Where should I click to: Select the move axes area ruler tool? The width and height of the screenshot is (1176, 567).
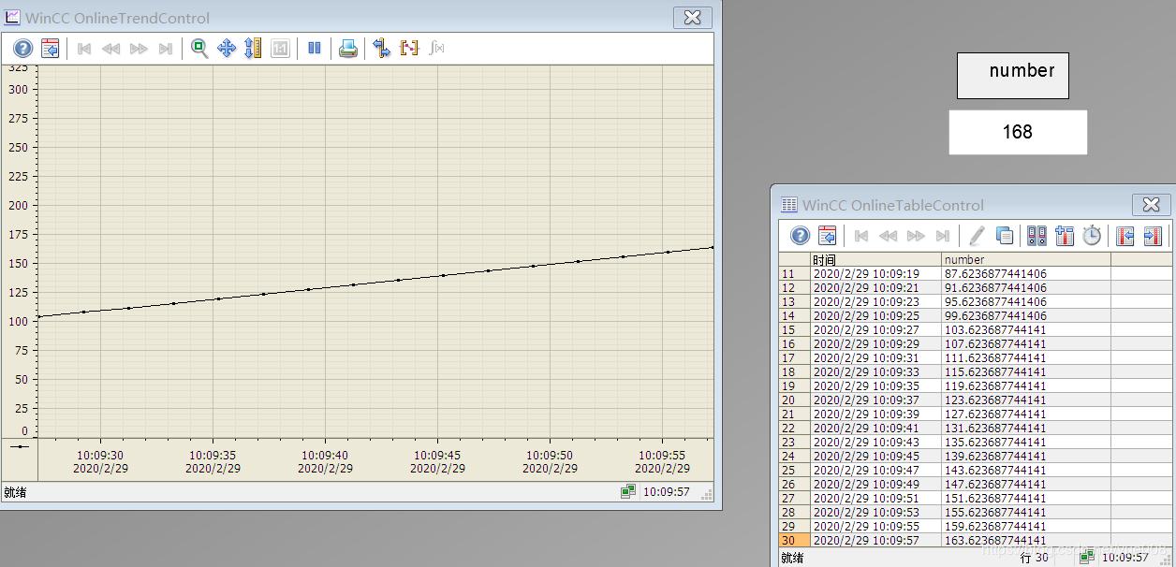(253, 49)
